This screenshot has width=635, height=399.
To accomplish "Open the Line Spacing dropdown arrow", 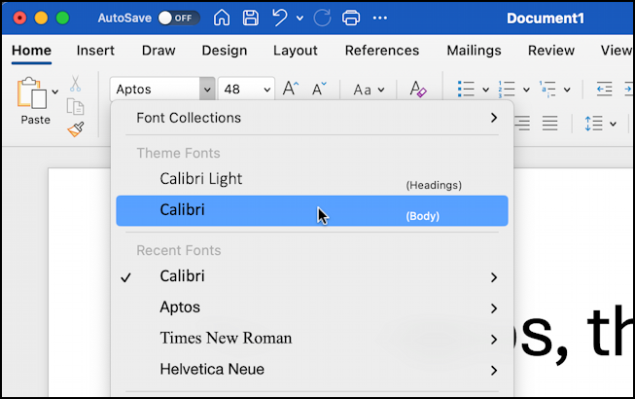I will [x=614, y=124].
